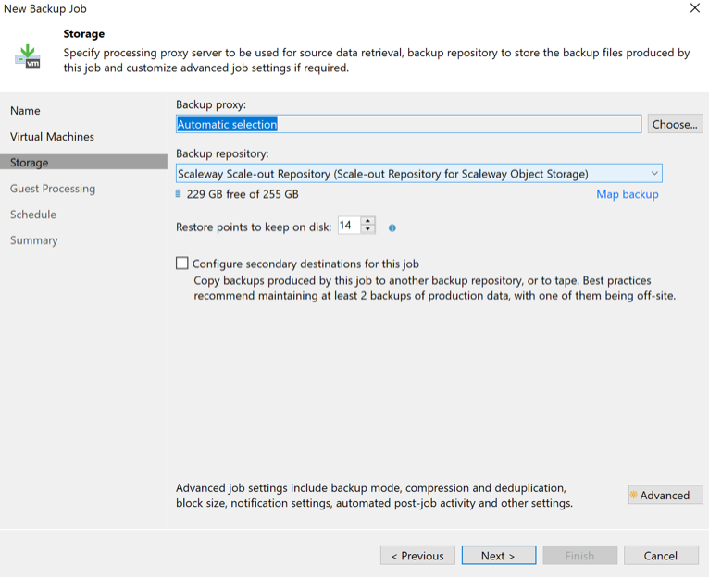Screen dimensions: 709x577
Task: Open the Summary step
Action: tap(34, 240)
